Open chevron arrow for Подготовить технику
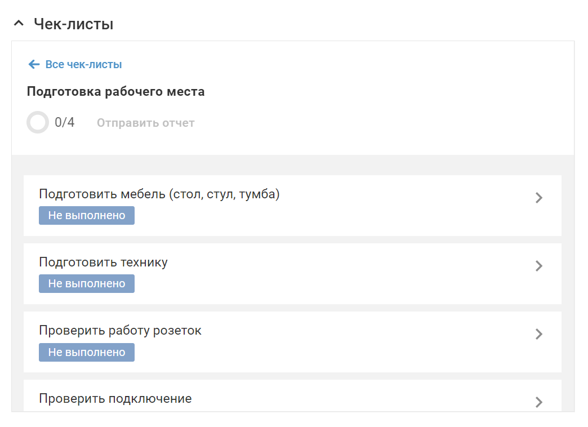Image resolution: width=588 pixels, height=427 pixels. point(539,266)
